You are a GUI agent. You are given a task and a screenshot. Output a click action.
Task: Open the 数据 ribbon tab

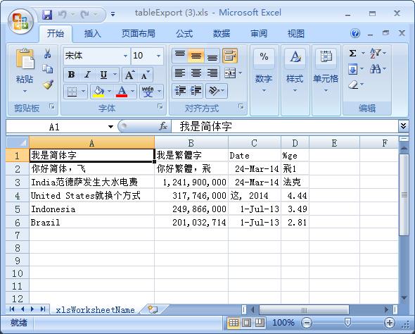tap(222, 34)
